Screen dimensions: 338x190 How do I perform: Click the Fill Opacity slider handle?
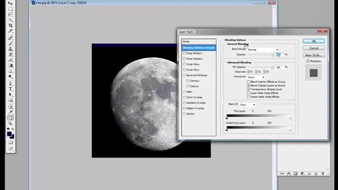click(273, 68)
